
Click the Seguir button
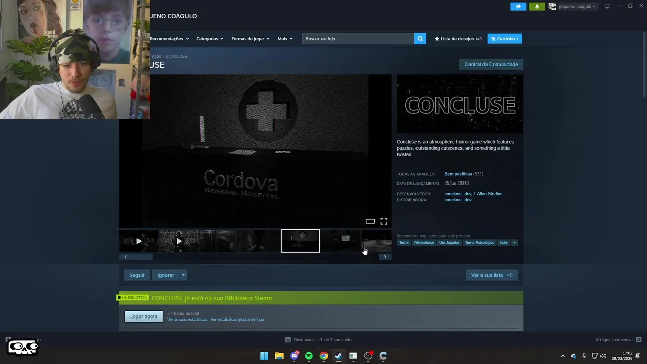click(x=137, y=275)
